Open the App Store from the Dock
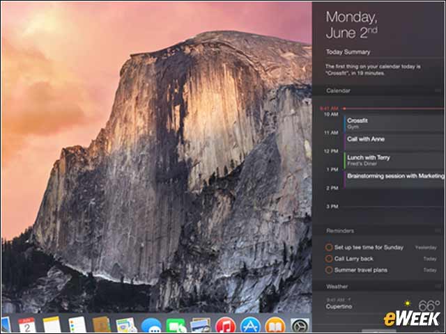This screenshot has height=334, width=446. pyautogui.click(x=250, y=325)
